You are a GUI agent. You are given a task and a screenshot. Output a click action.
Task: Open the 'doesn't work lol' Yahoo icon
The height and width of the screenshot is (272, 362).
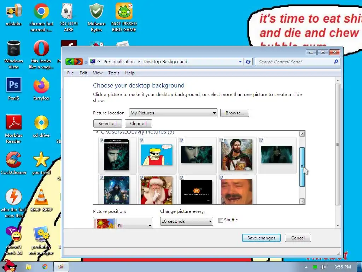[x=14, y=240]
